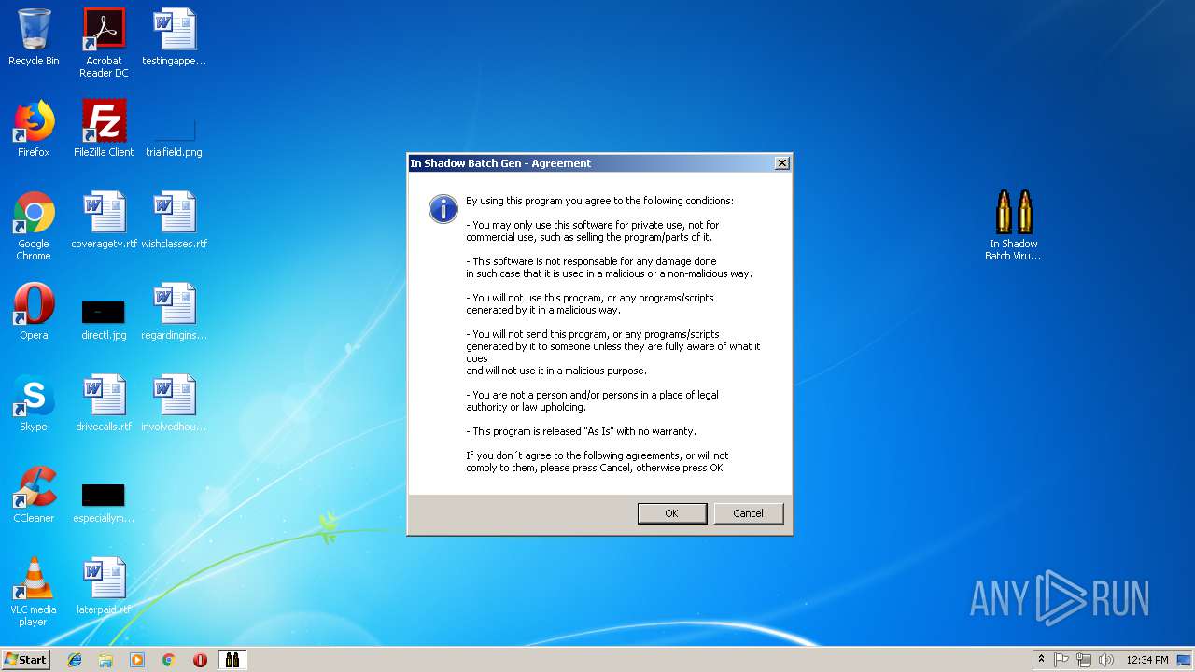Select wishclasses.rtf document icon

pos(174,220)
